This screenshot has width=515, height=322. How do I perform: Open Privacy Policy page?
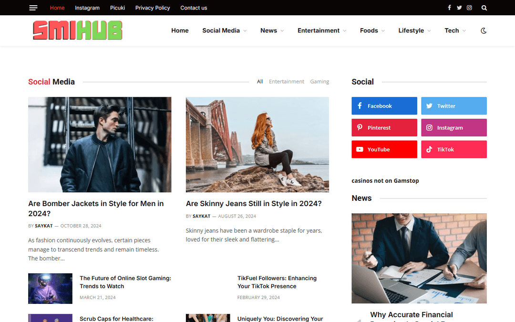[x=153, y=8]
